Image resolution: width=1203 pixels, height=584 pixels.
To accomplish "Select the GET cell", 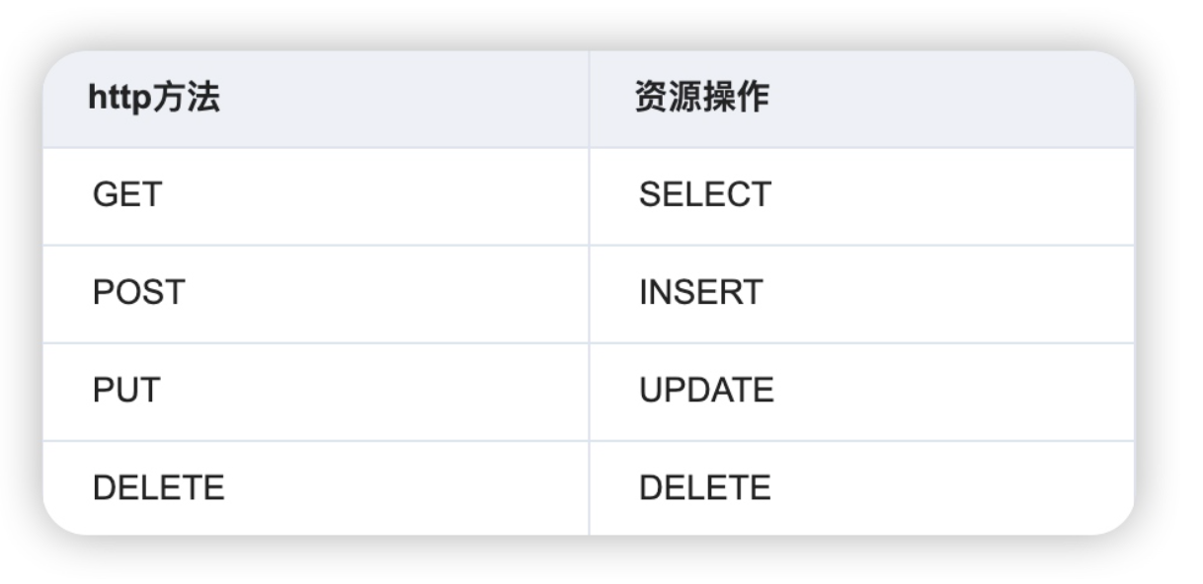I will (x=316, y=196).
